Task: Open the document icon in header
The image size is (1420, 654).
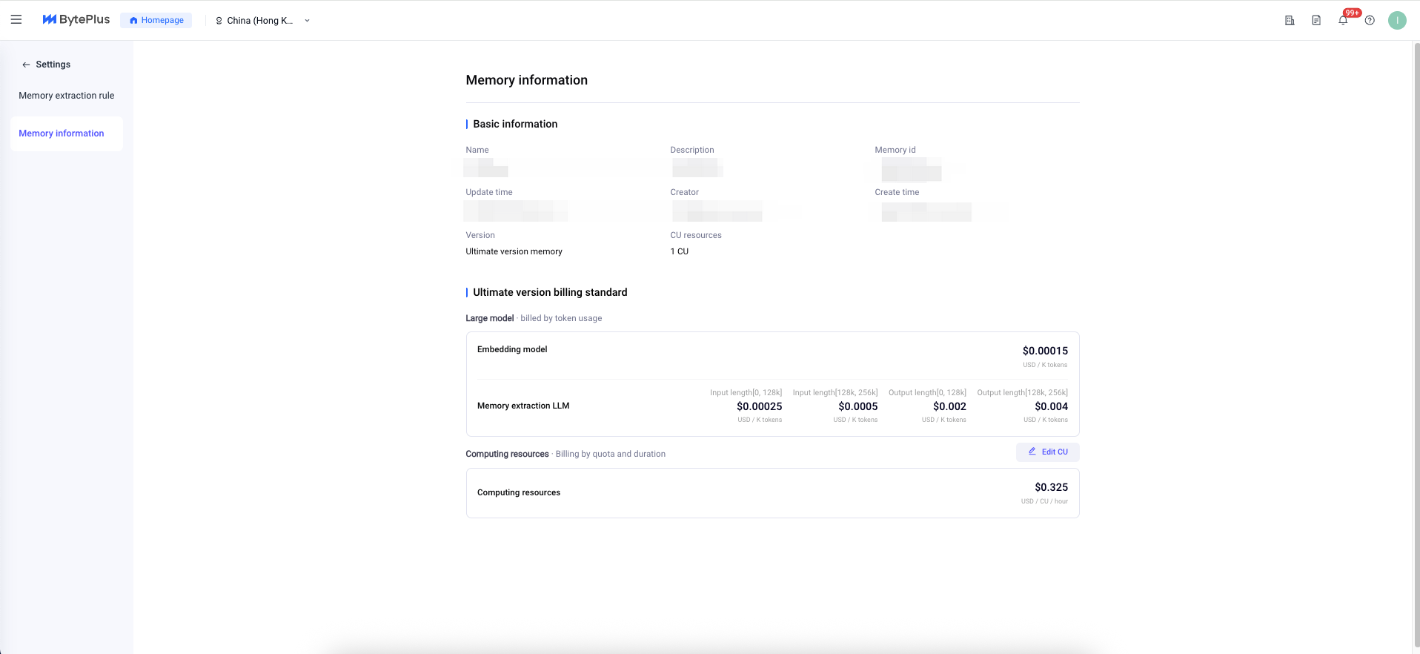Action: 1316,21
